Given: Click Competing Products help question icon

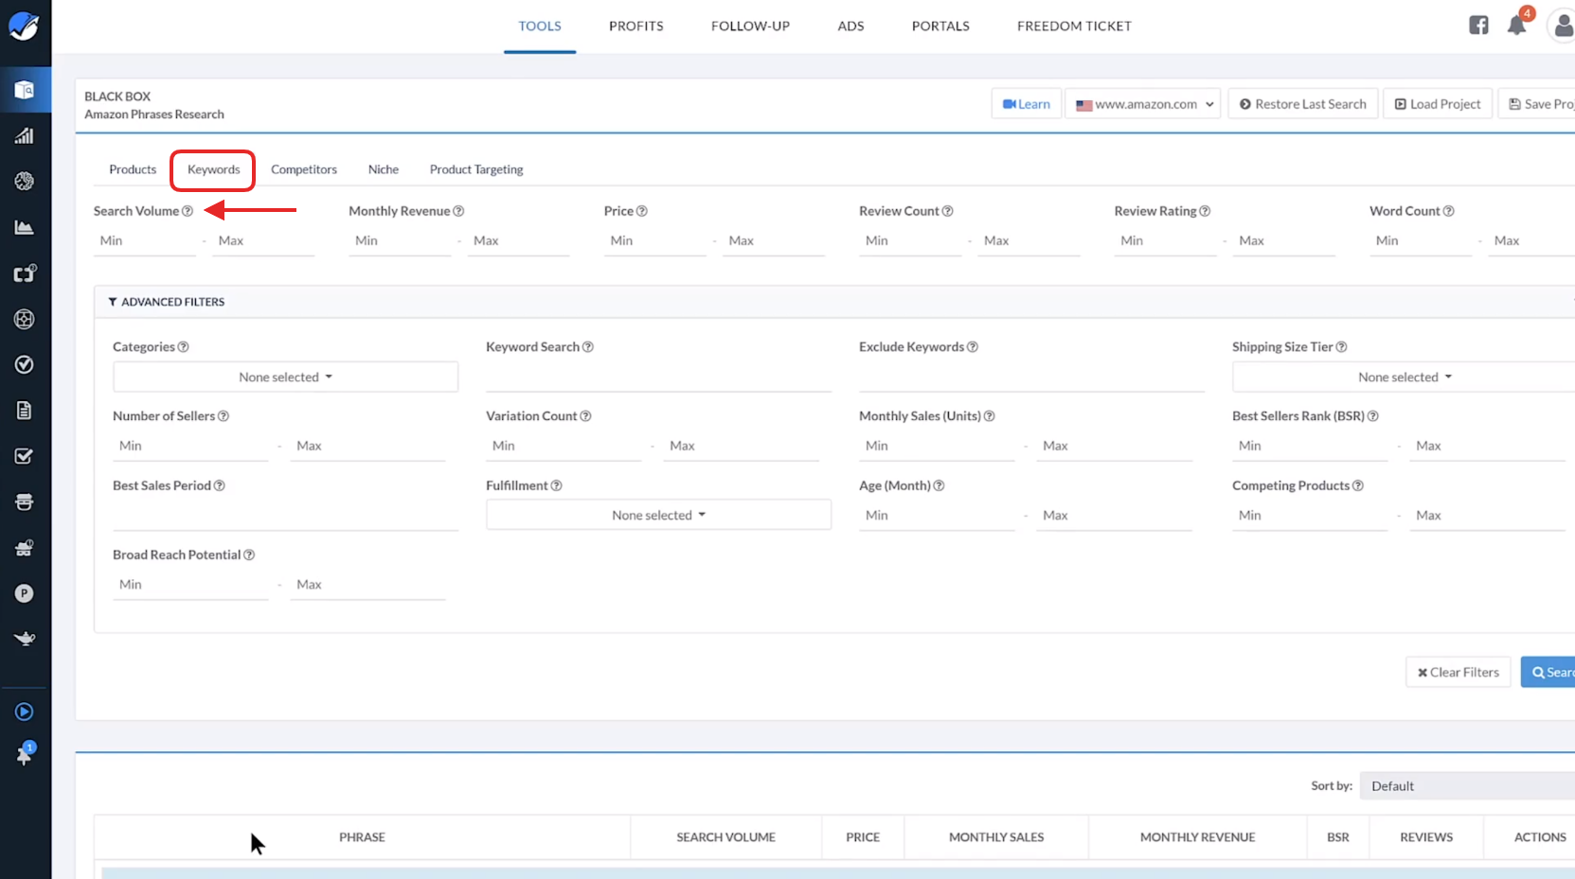Looking at the screenshot, I should [1358, 485].
